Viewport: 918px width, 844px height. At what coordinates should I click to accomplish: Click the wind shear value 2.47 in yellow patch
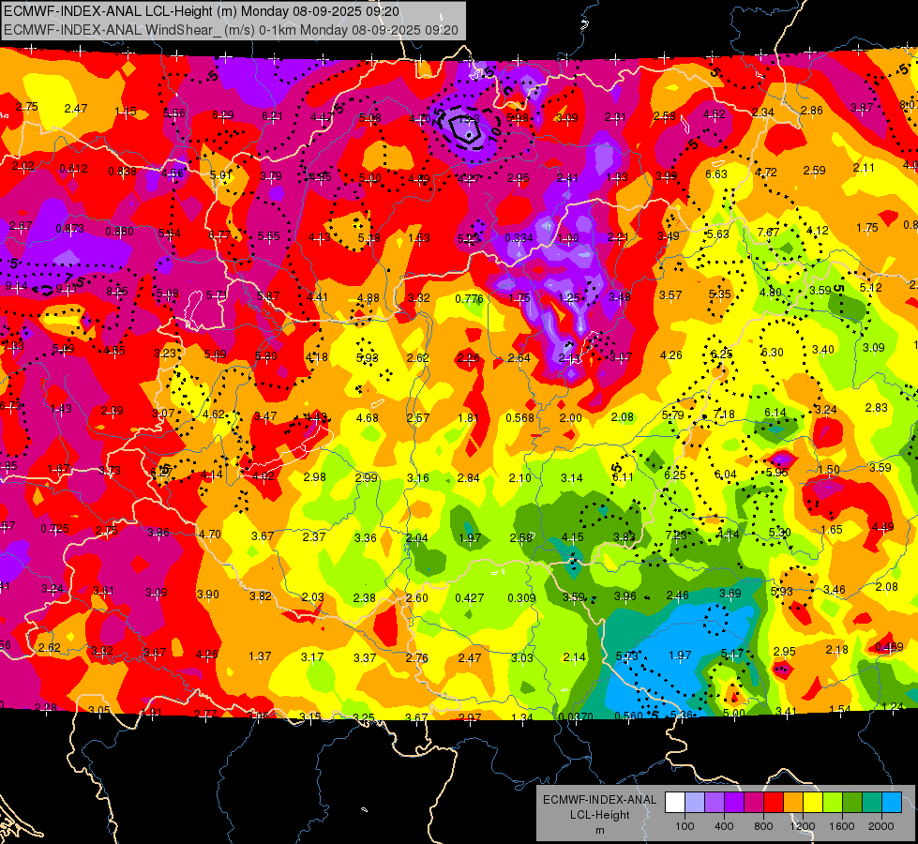[x=76, y=108]
